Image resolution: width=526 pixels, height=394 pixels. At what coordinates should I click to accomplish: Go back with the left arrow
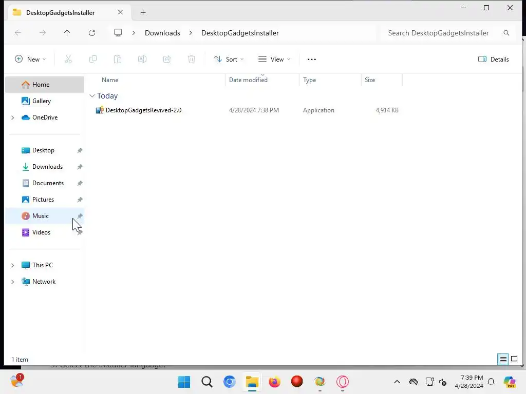pyautogui.click(x=18, y=33)
